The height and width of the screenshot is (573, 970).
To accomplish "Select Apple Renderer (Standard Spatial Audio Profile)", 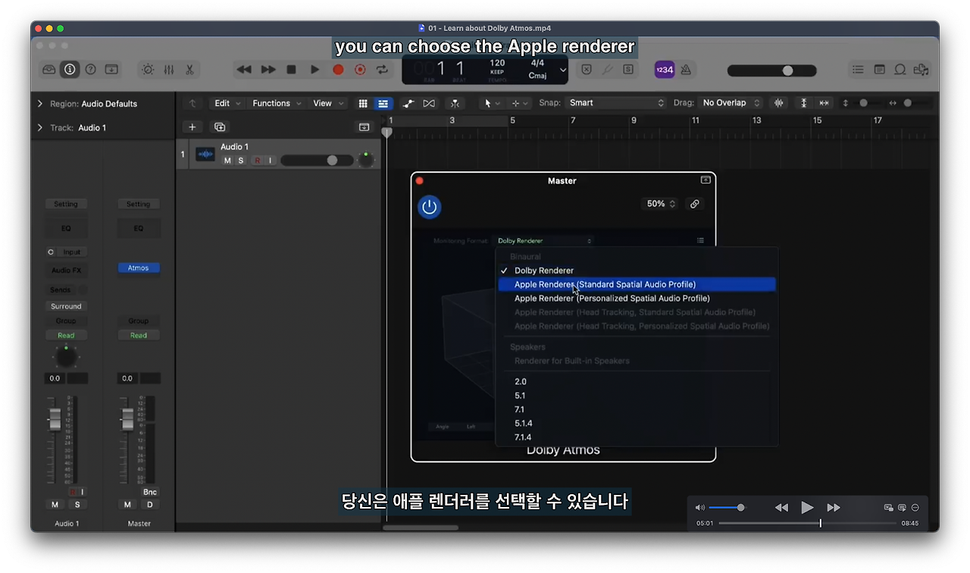I will [637, 284].
